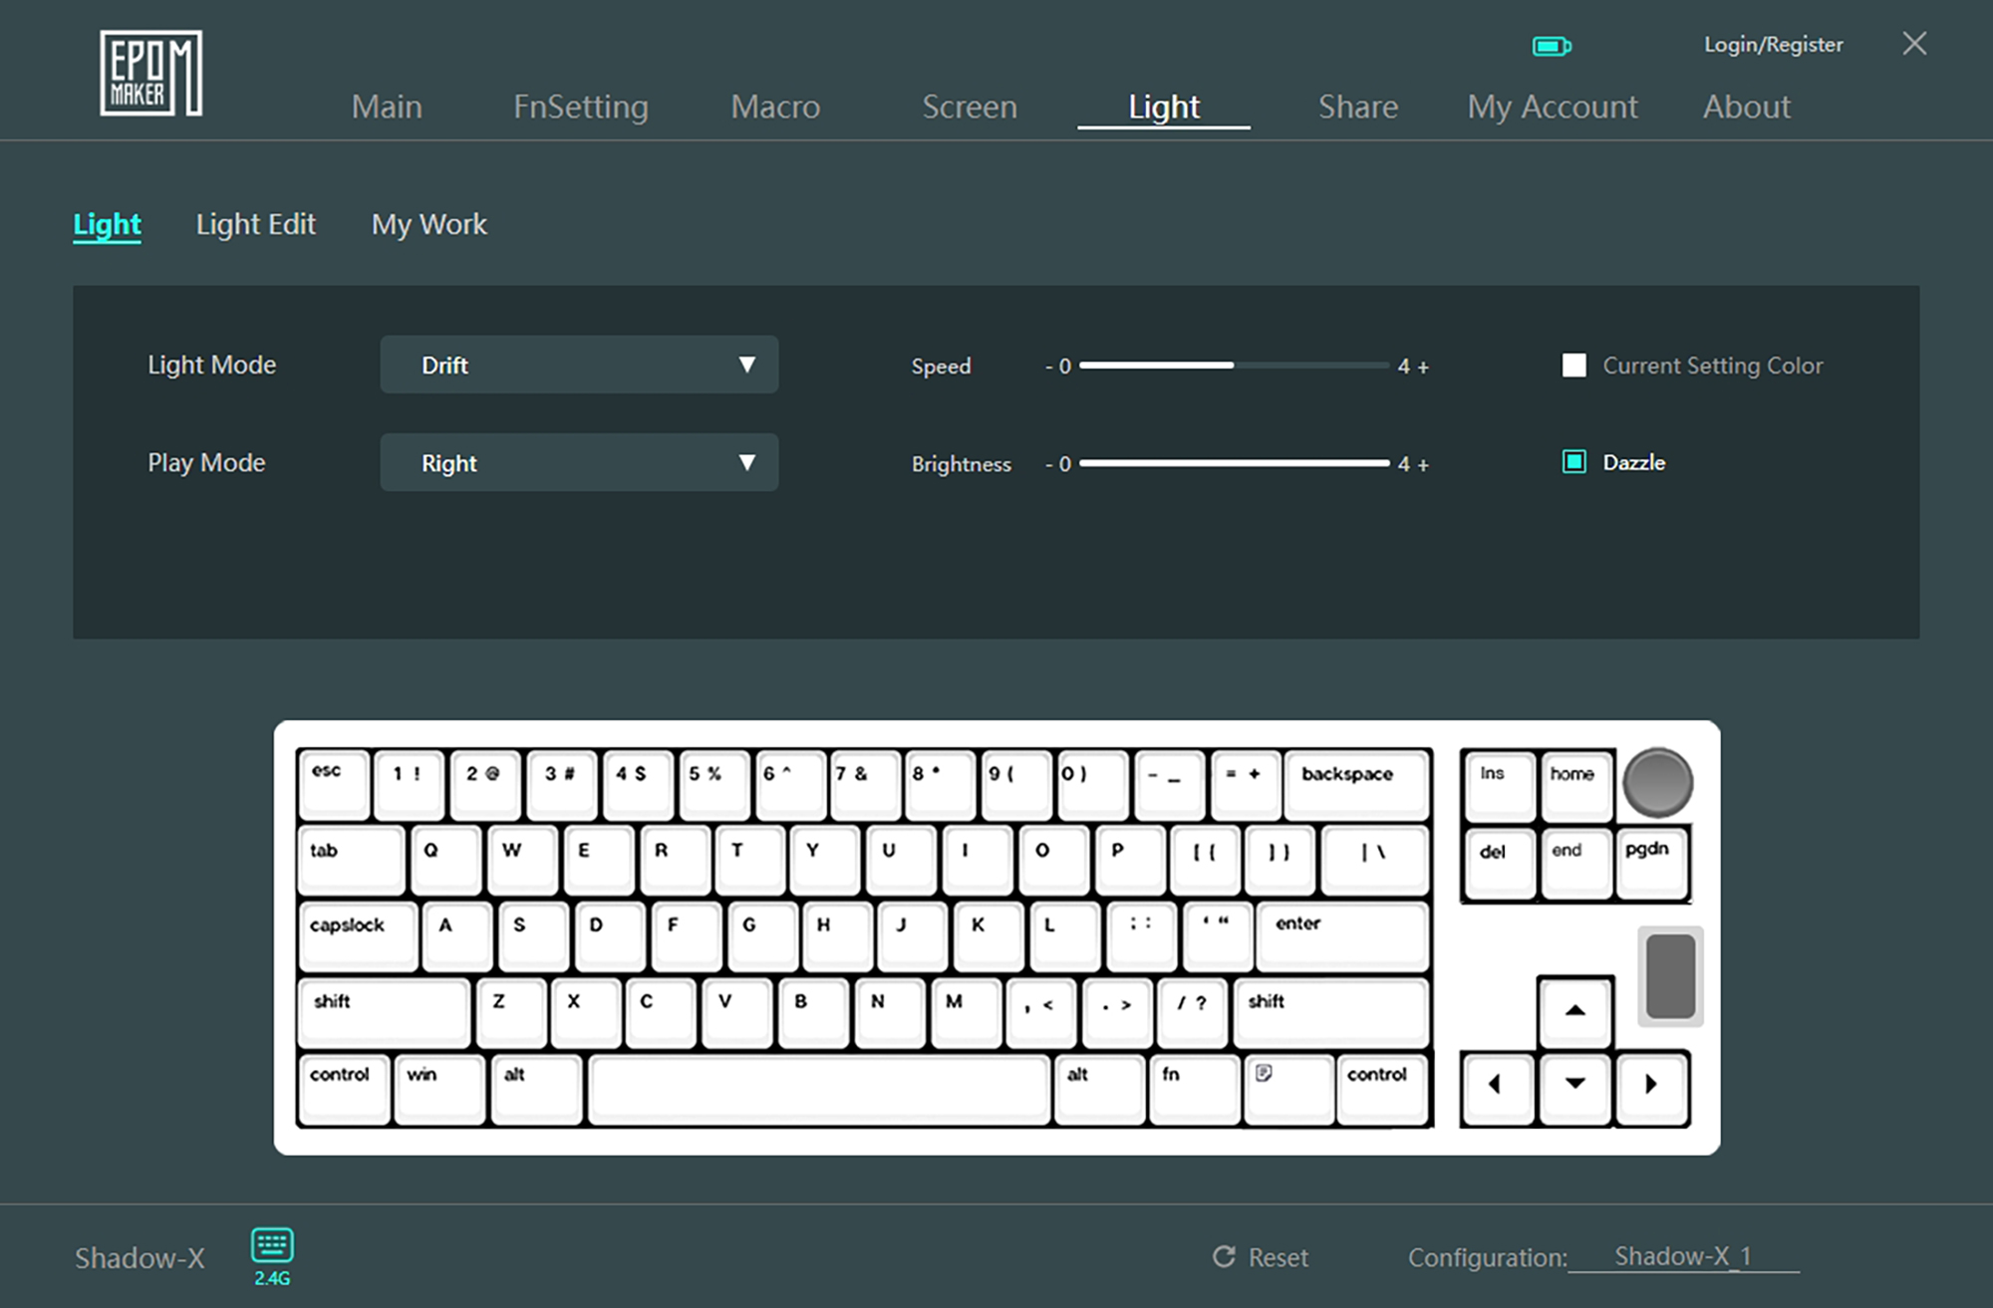Viewport: 1993px width, 1308px height.
Task: Switch to the Macro tab
Action: coord(775,107)
